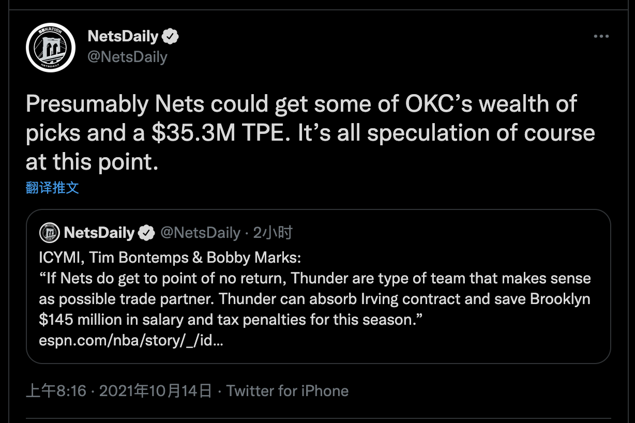
Task: Open the NetsDaily display name at top
Action: pos(123,36)
